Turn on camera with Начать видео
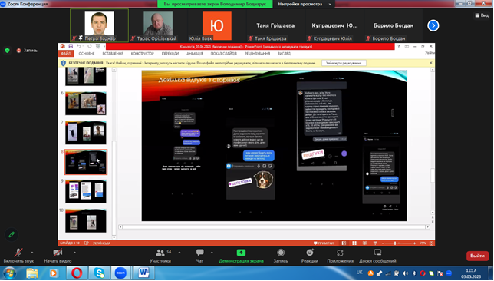494x281 pixels. [x=58, y=256]
